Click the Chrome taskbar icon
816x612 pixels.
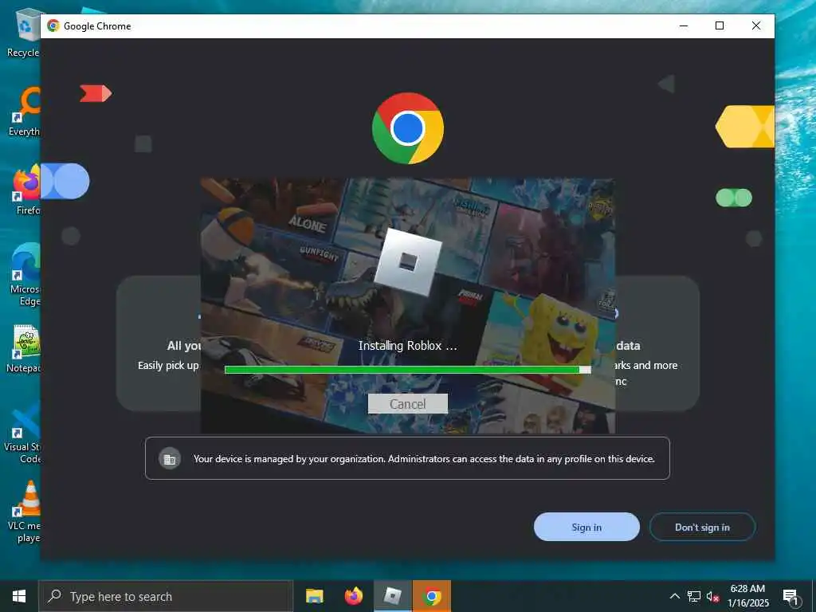point(432,596)
